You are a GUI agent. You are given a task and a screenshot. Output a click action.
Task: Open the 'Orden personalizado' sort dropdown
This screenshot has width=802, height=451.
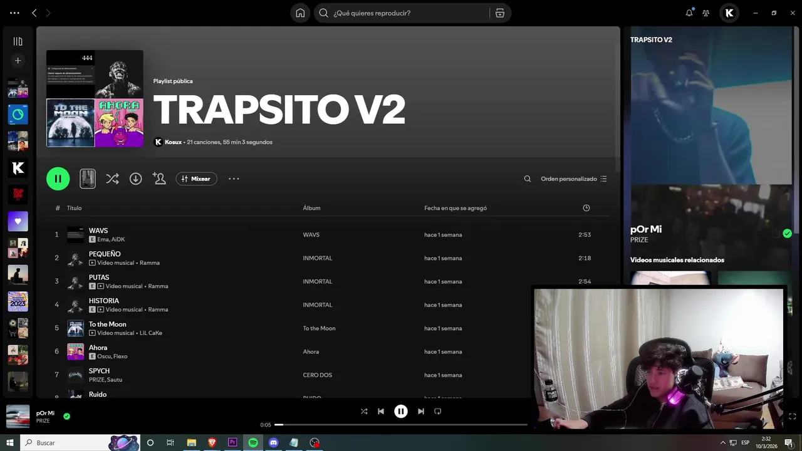pyautogui.click(x=574, y=179)
